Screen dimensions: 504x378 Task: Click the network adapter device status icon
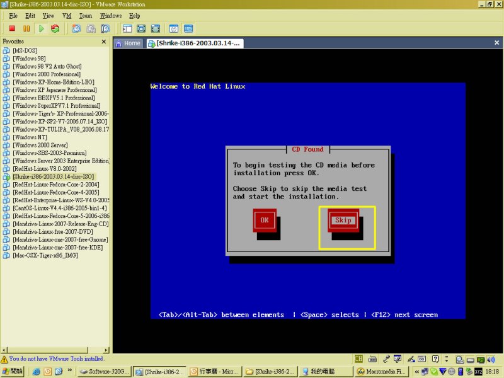tap(481, 360)
